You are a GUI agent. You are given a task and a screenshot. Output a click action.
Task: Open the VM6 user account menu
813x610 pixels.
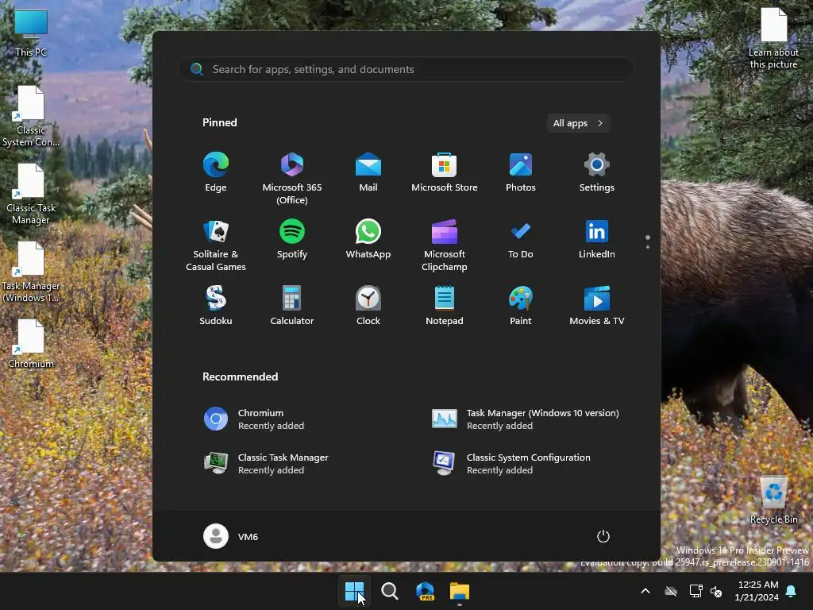231,536
